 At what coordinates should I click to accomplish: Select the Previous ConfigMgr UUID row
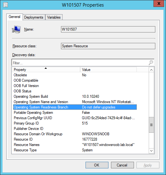75,118
